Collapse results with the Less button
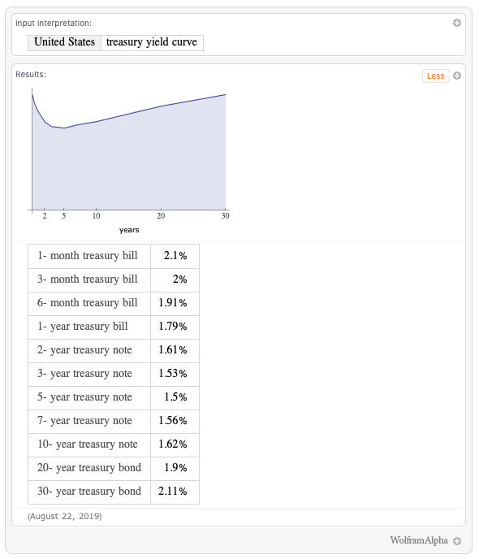479x559 pixels. coord(435,76)
